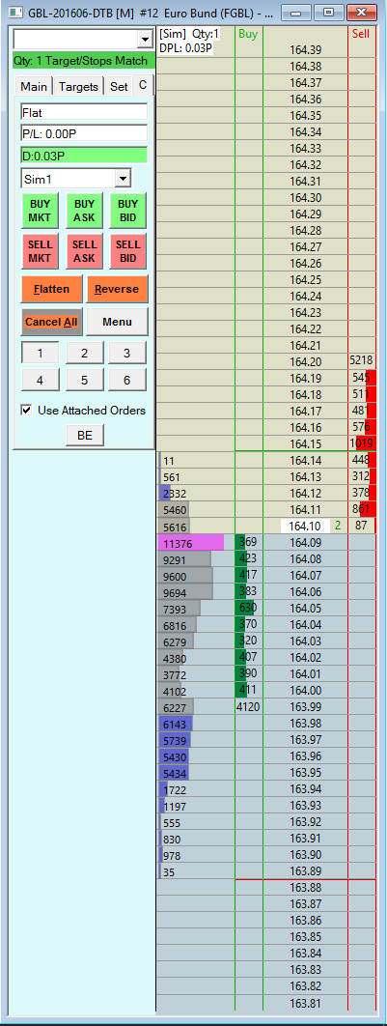Select quantity preset 2
The height and width of the screenshot is (1026, 387).
84,354
